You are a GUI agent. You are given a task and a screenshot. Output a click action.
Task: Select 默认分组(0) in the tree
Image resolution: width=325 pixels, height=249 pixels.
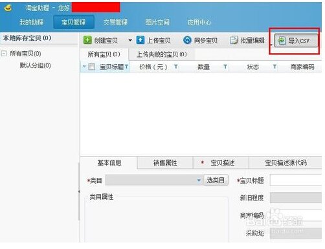[36, 65]
